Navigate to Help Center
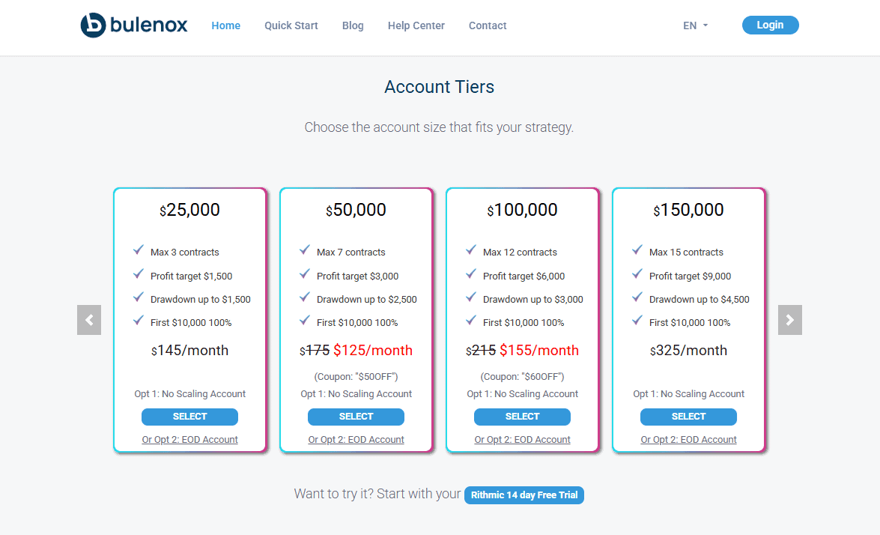 click(x=416, y=25)
